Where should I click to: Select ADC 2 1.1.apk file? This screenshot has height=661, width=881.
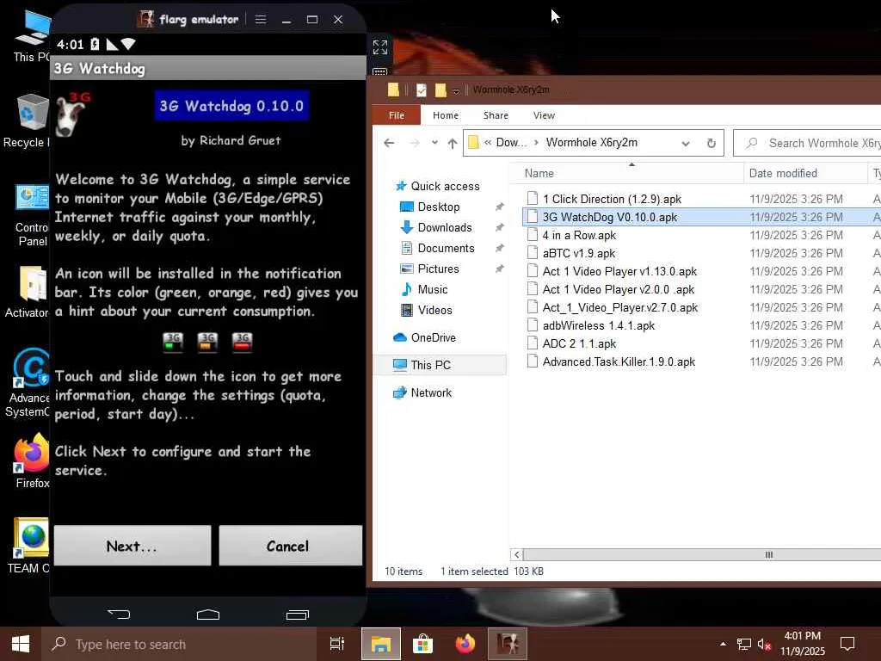(x=579, y=343)
